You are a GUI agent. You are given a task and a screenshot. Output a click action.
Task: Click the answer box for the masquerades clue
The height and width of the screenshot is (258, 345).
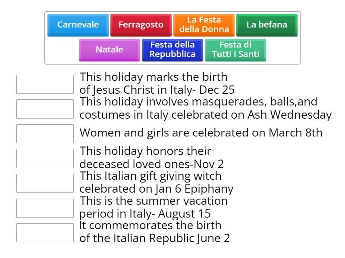(45, 109)
